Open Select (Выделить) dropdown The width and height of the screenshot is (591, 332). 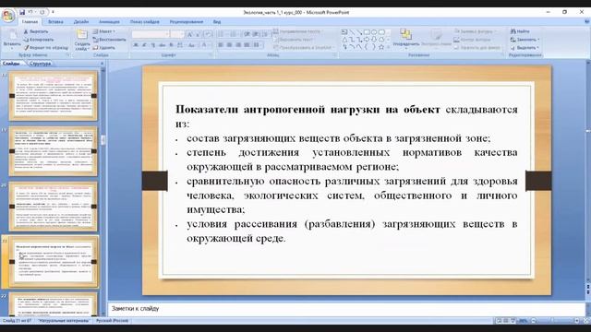(x=524, y=48)
